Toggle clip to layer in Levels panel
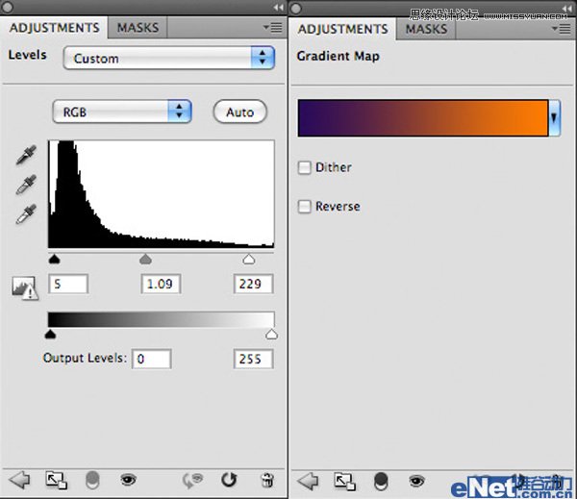The height and width of the screenshot is (499, 577). (92, 480)
